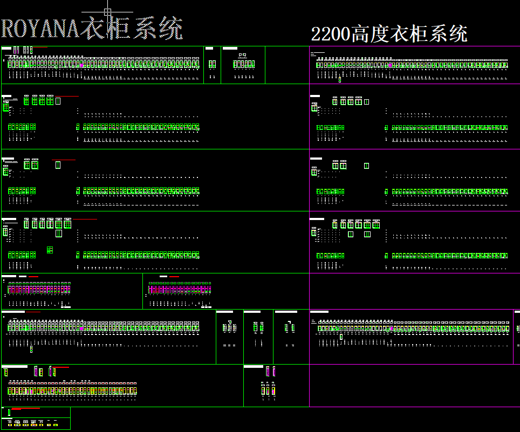Viewport: 520px width, 432px height.
Task: Select magenta cabinet block in row under 2200 heading
Action: 390,65
